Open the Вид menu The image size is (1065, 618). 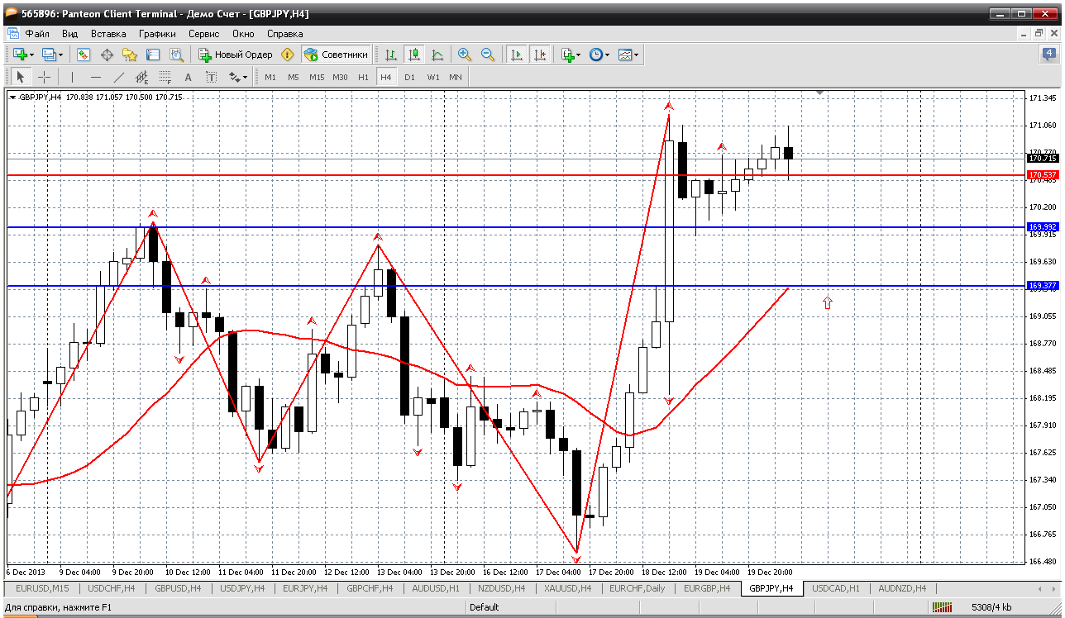[x=70, y=34]
